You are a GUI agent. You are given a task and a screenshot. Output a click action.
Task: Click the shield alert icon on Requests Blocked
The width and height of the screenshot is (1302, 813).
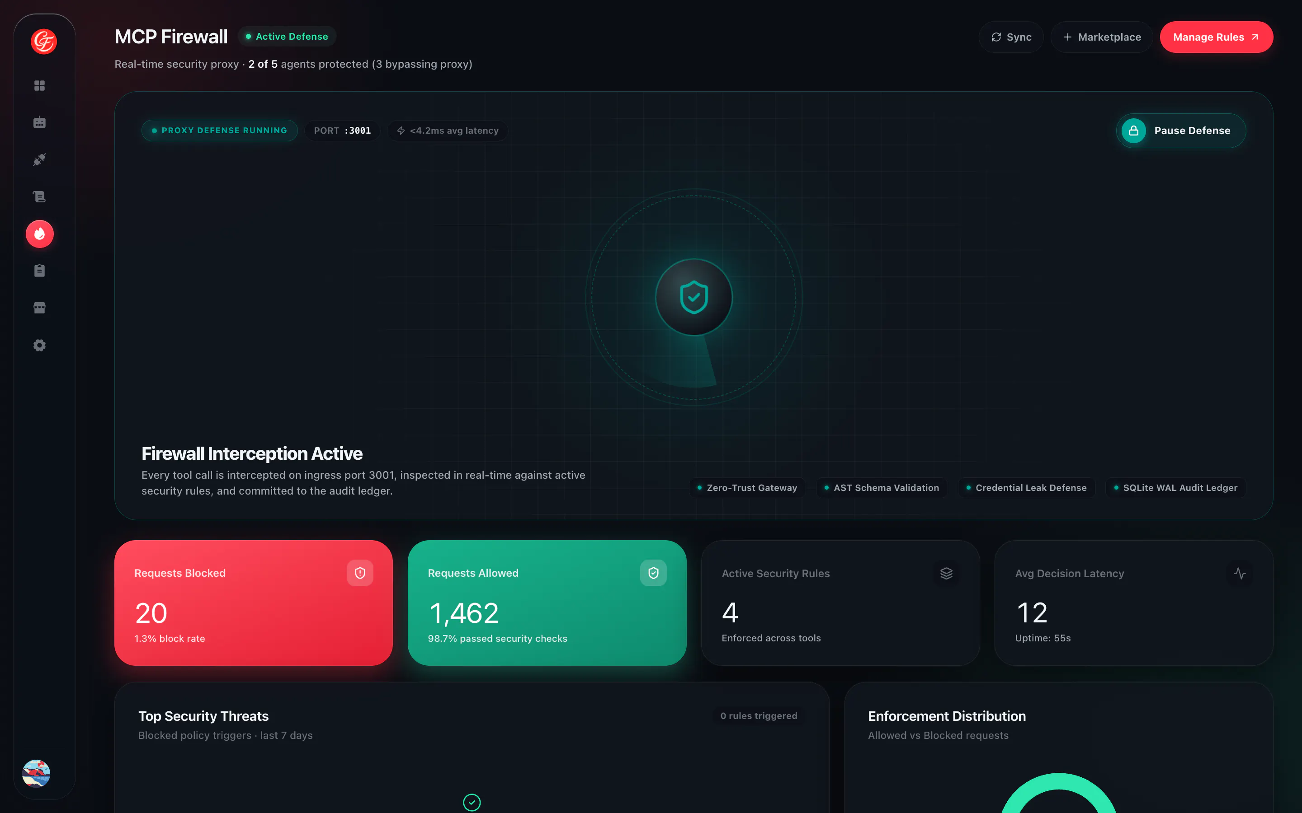click(x=360, y=573)
